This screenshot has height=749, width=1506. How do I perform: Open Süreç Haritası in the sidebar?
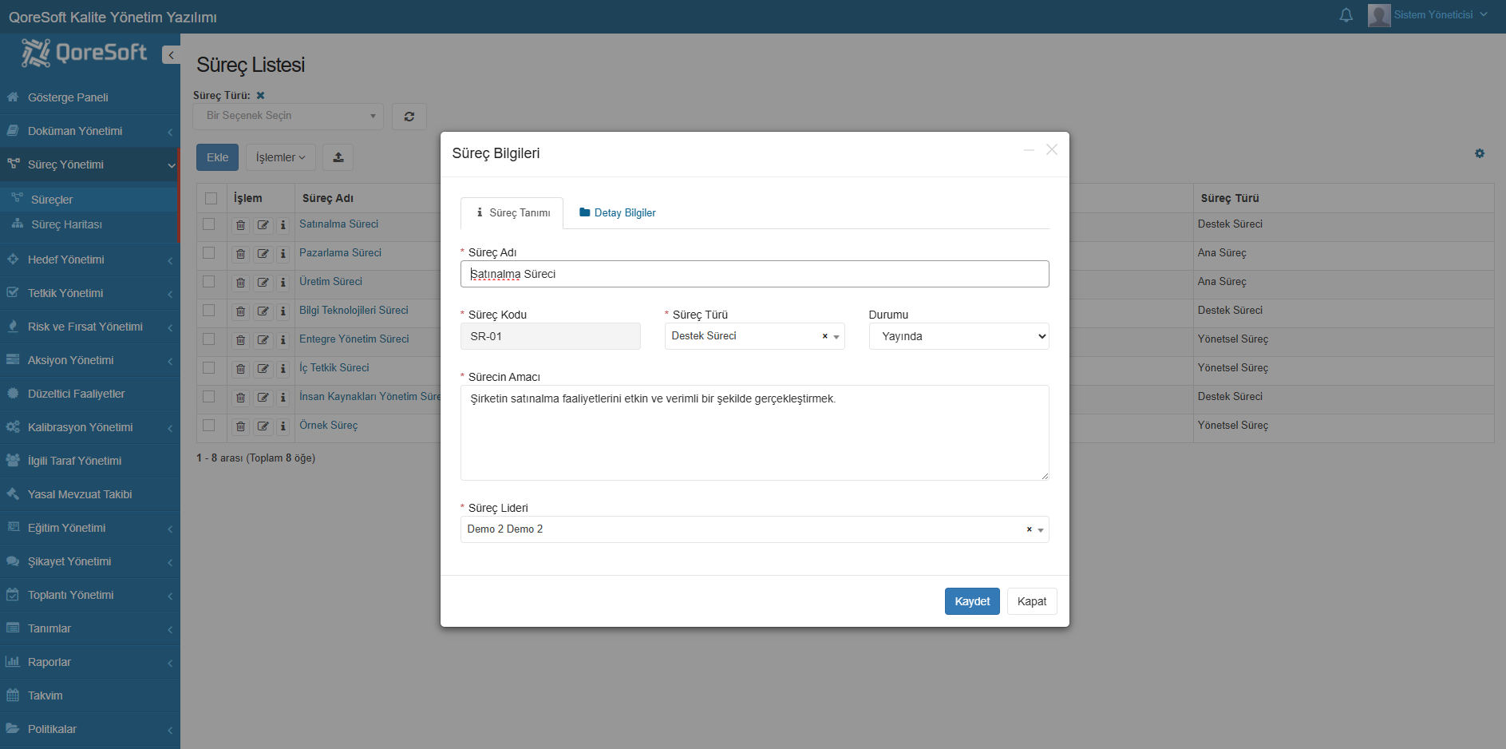(x=66, y=224)
